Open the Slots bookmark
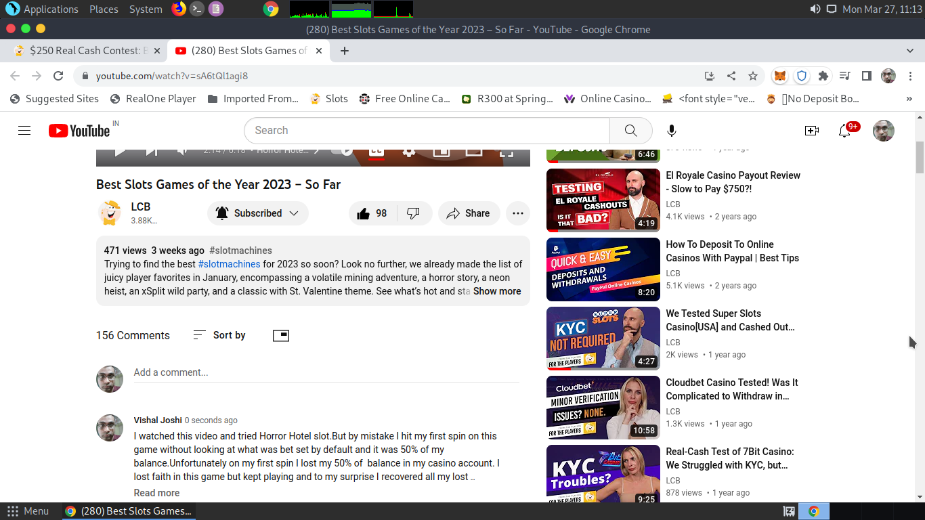Viewport: 925px width, 520px height. click(x=329, y=99)
